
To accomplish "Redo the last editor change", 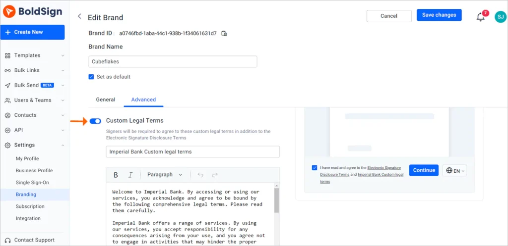I will point(215,175).
